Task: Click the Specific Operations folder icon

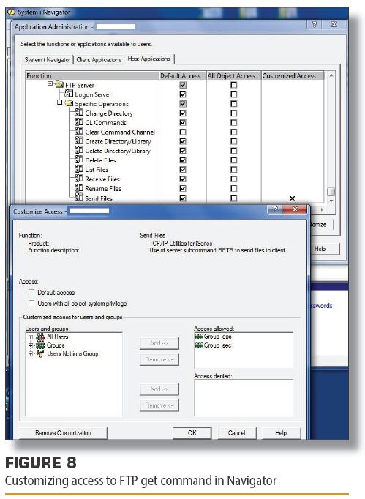Action: point(69,103)
